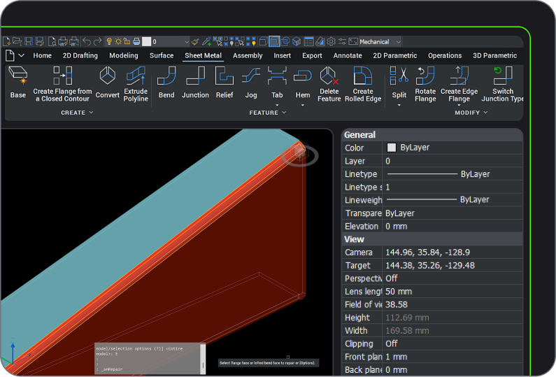Select the Tab feature tool

click(x=277, y=83)
